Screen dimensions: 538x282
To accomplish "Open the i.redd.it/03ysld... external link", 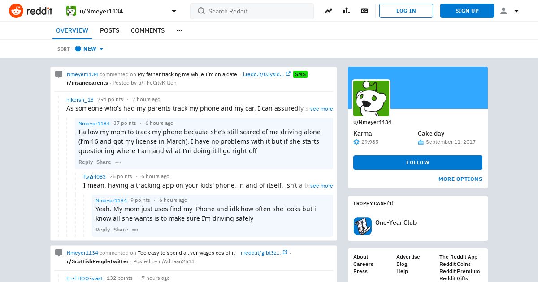I will tap(267, 74).
